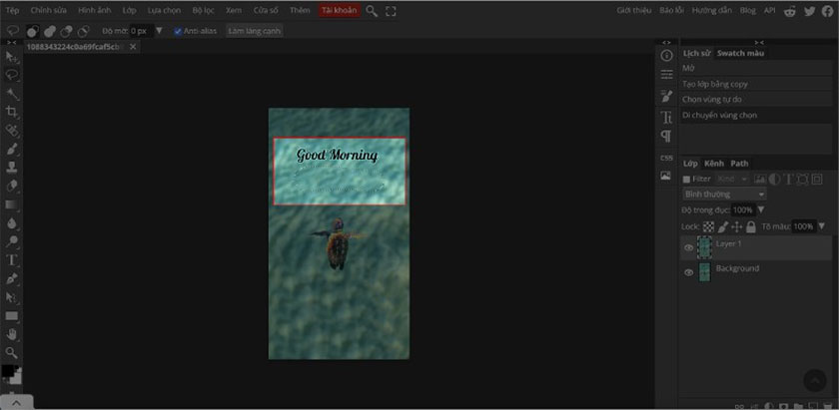Open the search magnifier in menu bar

(372, 11)
